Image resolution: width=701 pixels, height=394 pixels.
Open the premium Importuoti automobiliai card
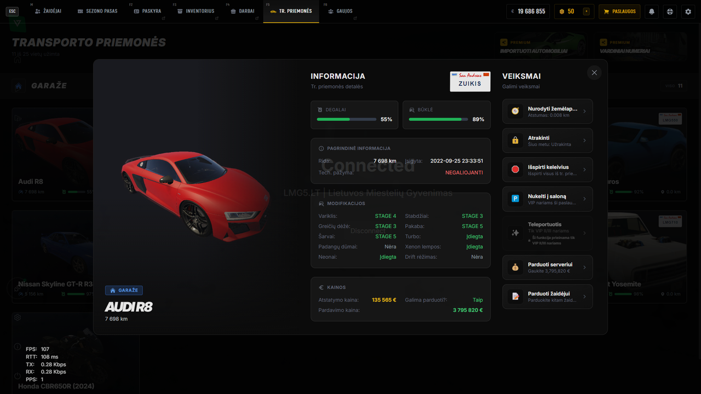tap(540, 48)
